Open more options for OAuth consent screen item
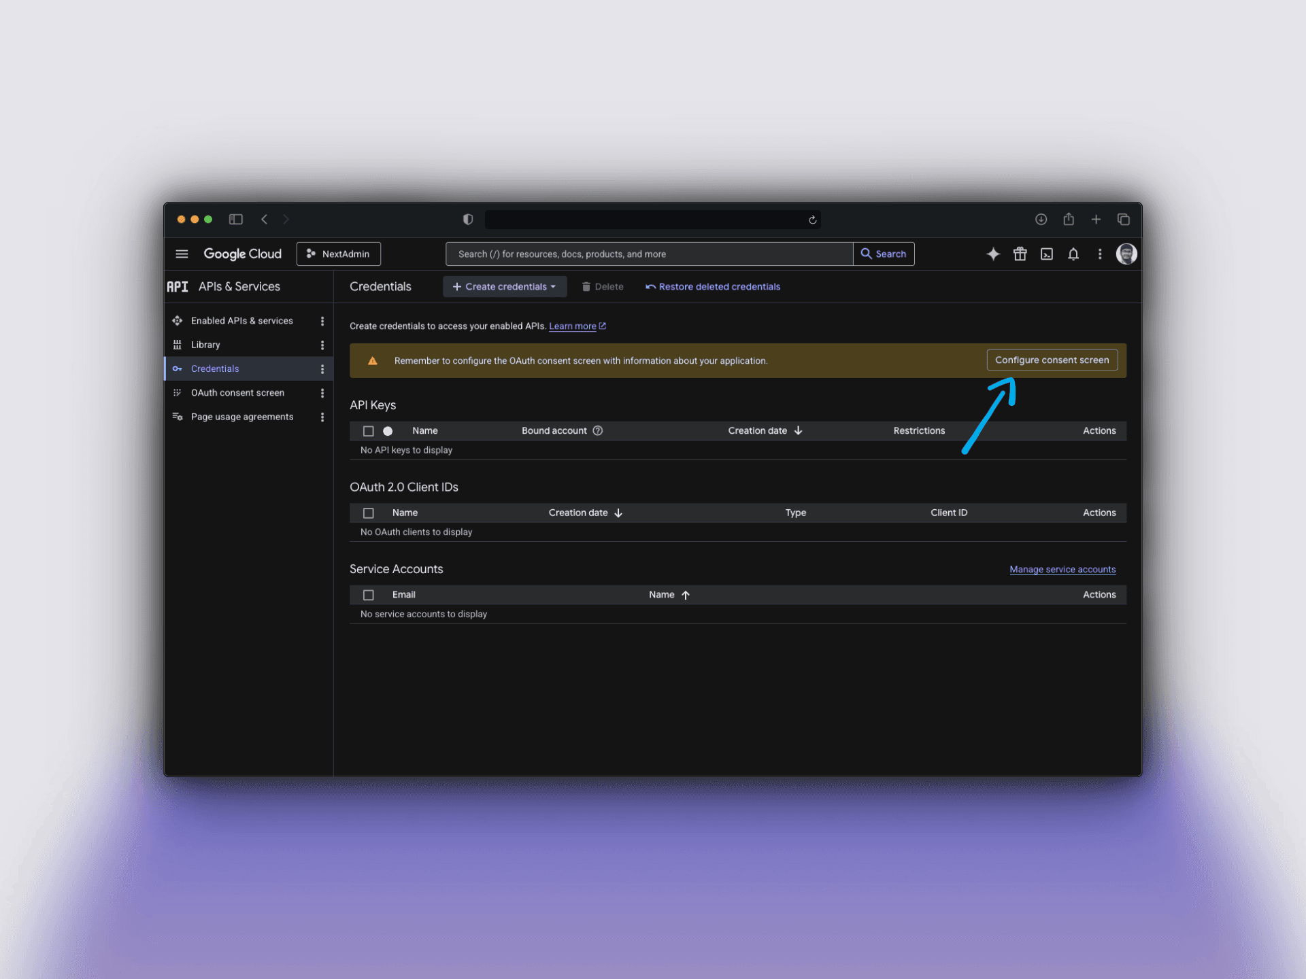Image resolution: width=1306 pixels, height=979 pixels. (322, 393)
